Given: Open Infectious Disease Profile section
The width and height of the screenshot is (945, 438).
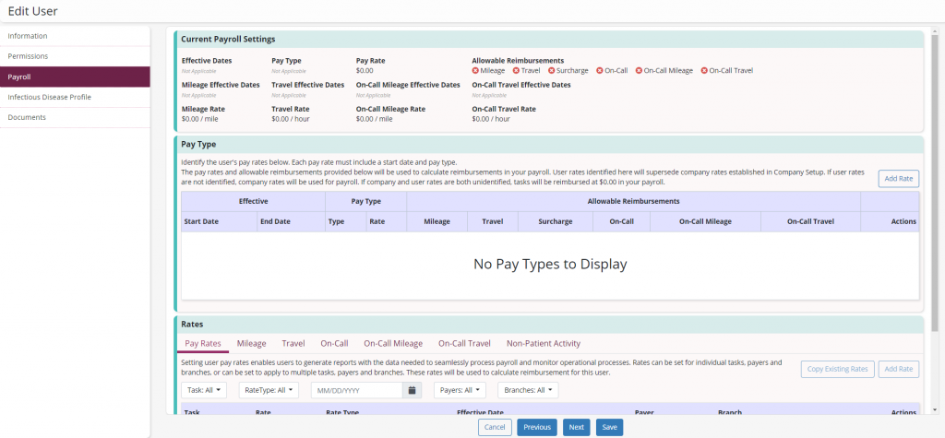Looking at the screenshot, I should (x=75, y=97).
